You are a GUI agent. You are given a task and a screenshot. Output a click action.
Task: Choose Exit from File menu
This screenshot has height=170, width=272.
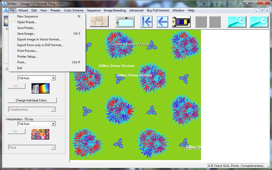(47, 68)
